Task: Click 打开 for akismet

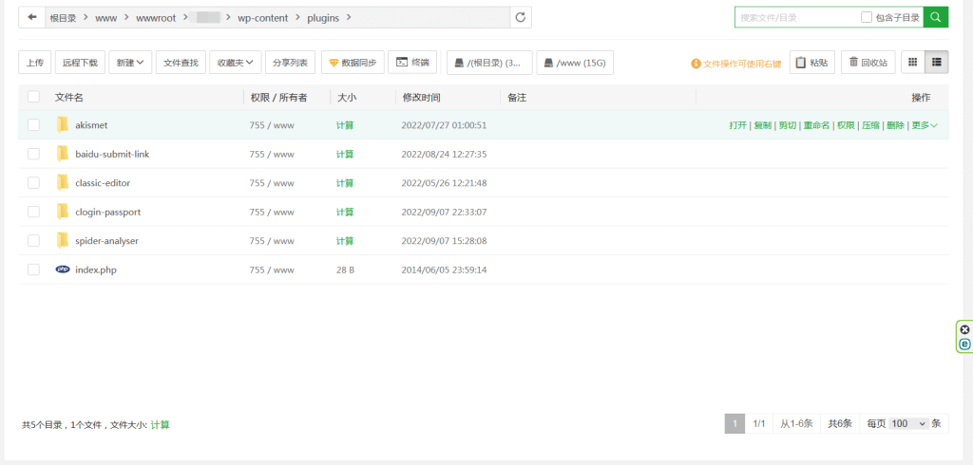Action: tap(737, 125)
